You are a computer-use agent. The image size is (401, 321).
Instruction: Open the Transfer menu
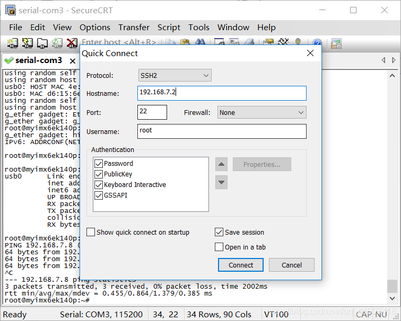click(134, 28)
